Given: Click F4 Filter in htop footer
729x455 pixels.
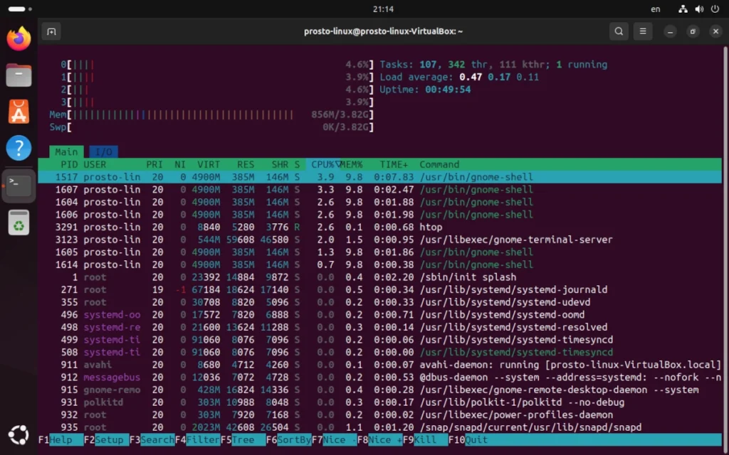Looking at the screenshot, I should pos(198,439).
